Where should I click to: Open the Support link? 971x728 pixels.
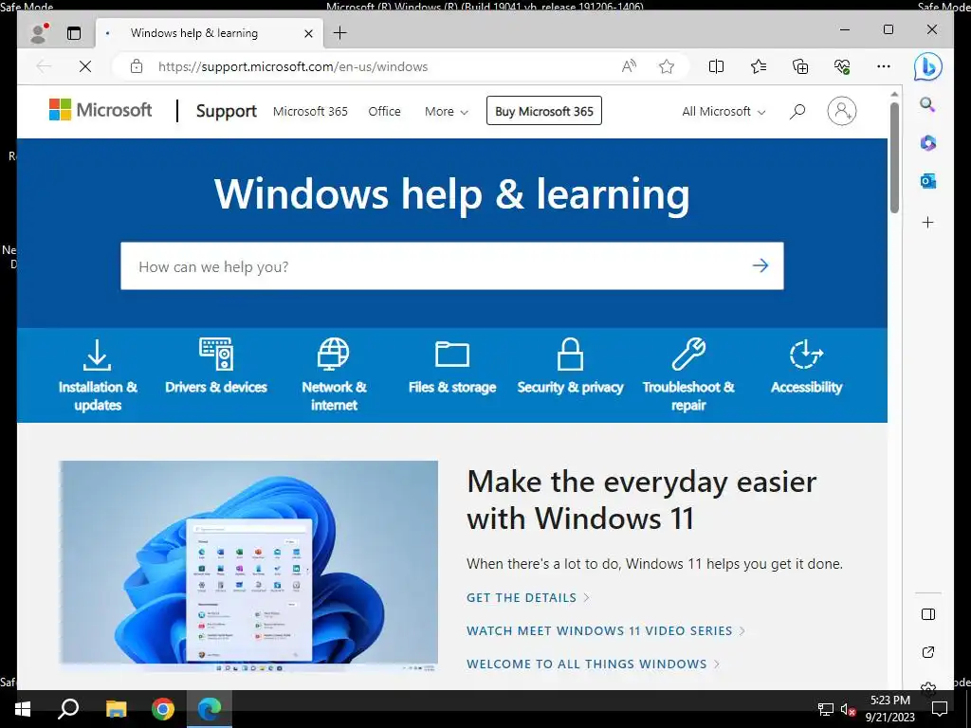(226, 111)
